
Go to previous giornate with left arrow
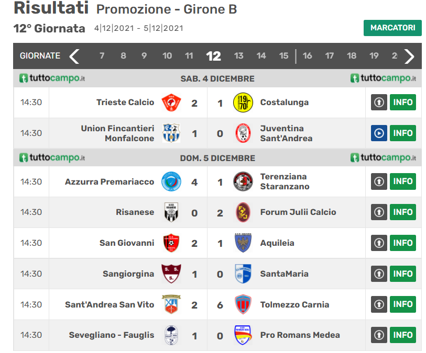coord(74,56)
